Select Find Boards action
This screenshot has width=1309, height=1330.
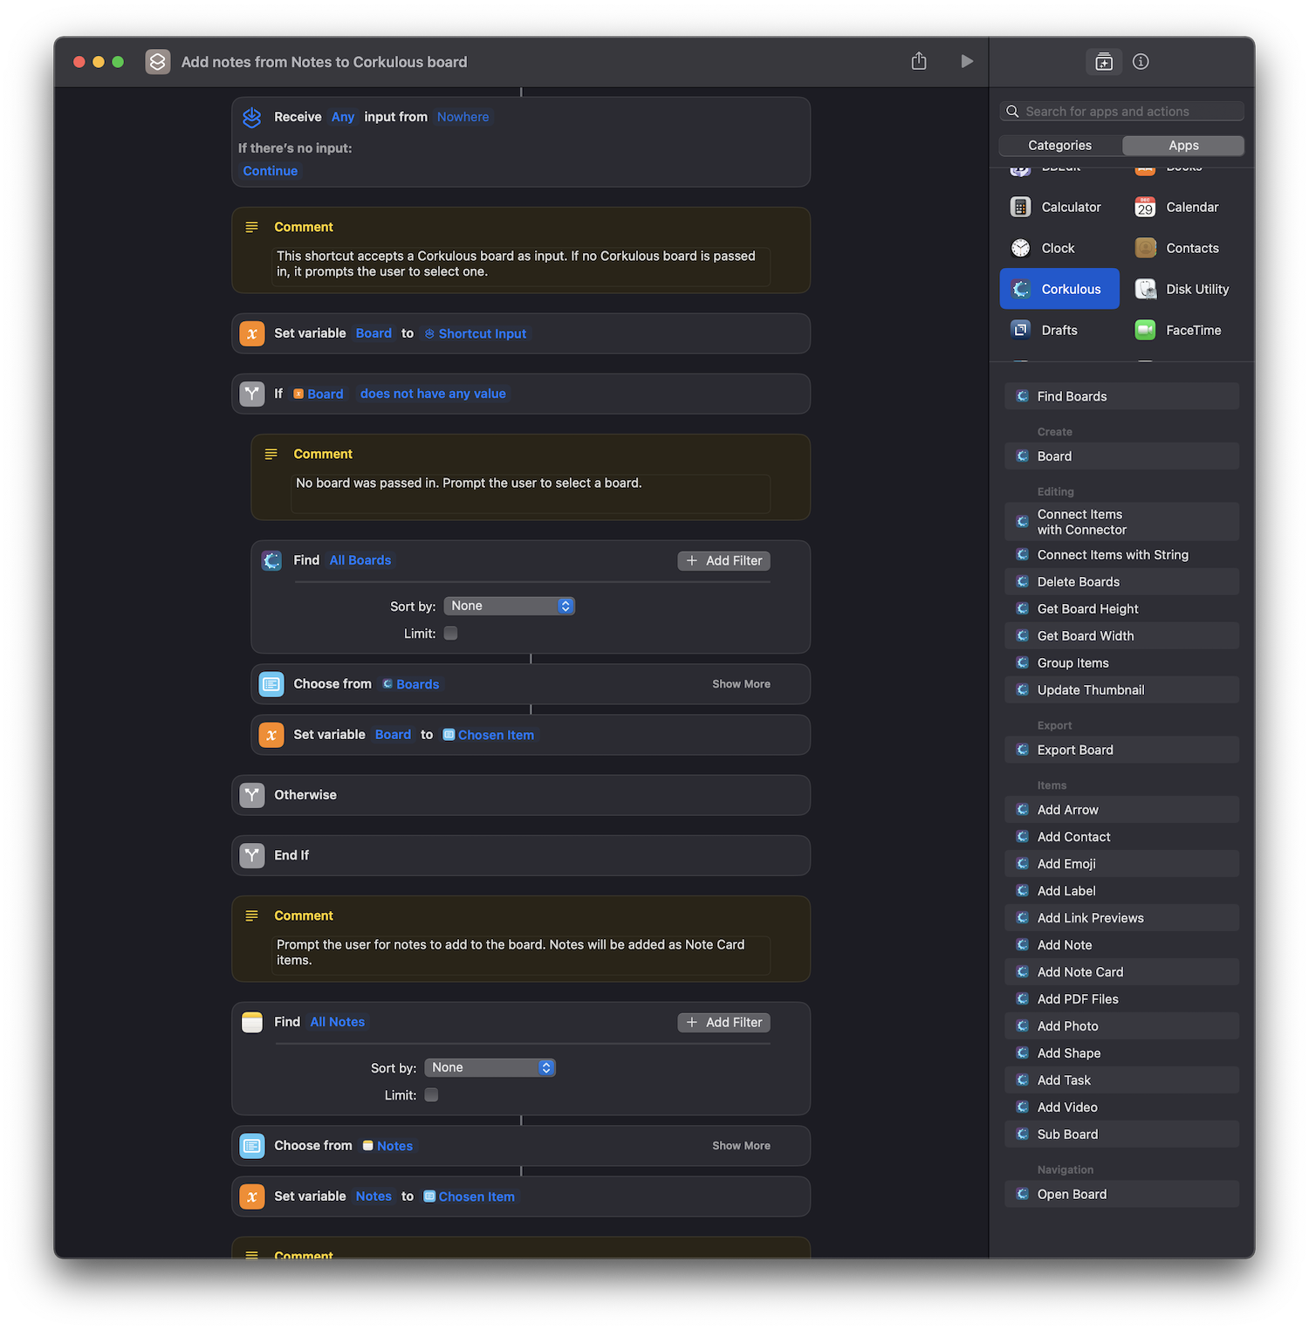(1122, 396)
